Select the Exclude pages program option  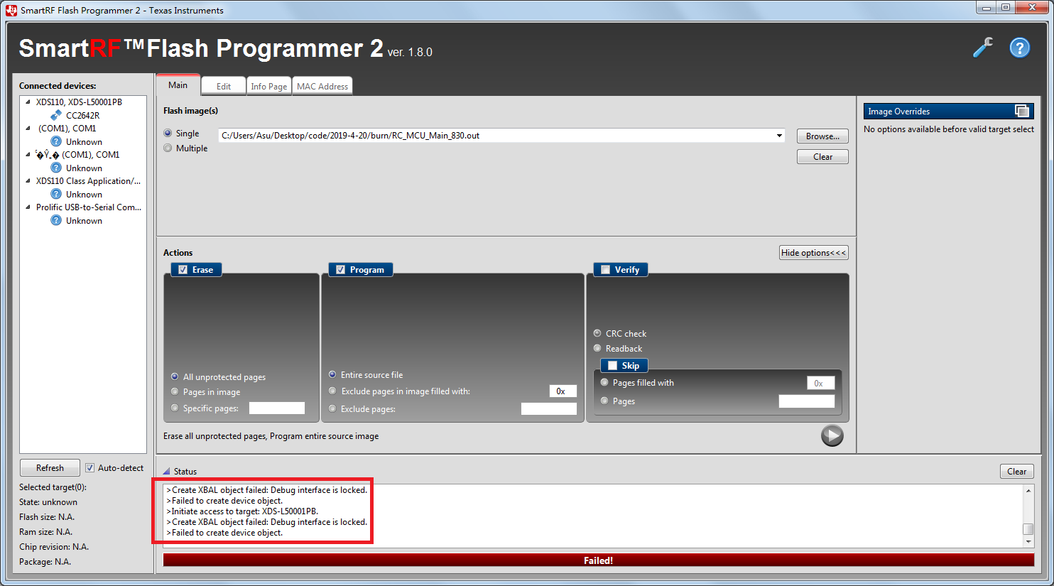pyautogui.click(x=332, y=408)
